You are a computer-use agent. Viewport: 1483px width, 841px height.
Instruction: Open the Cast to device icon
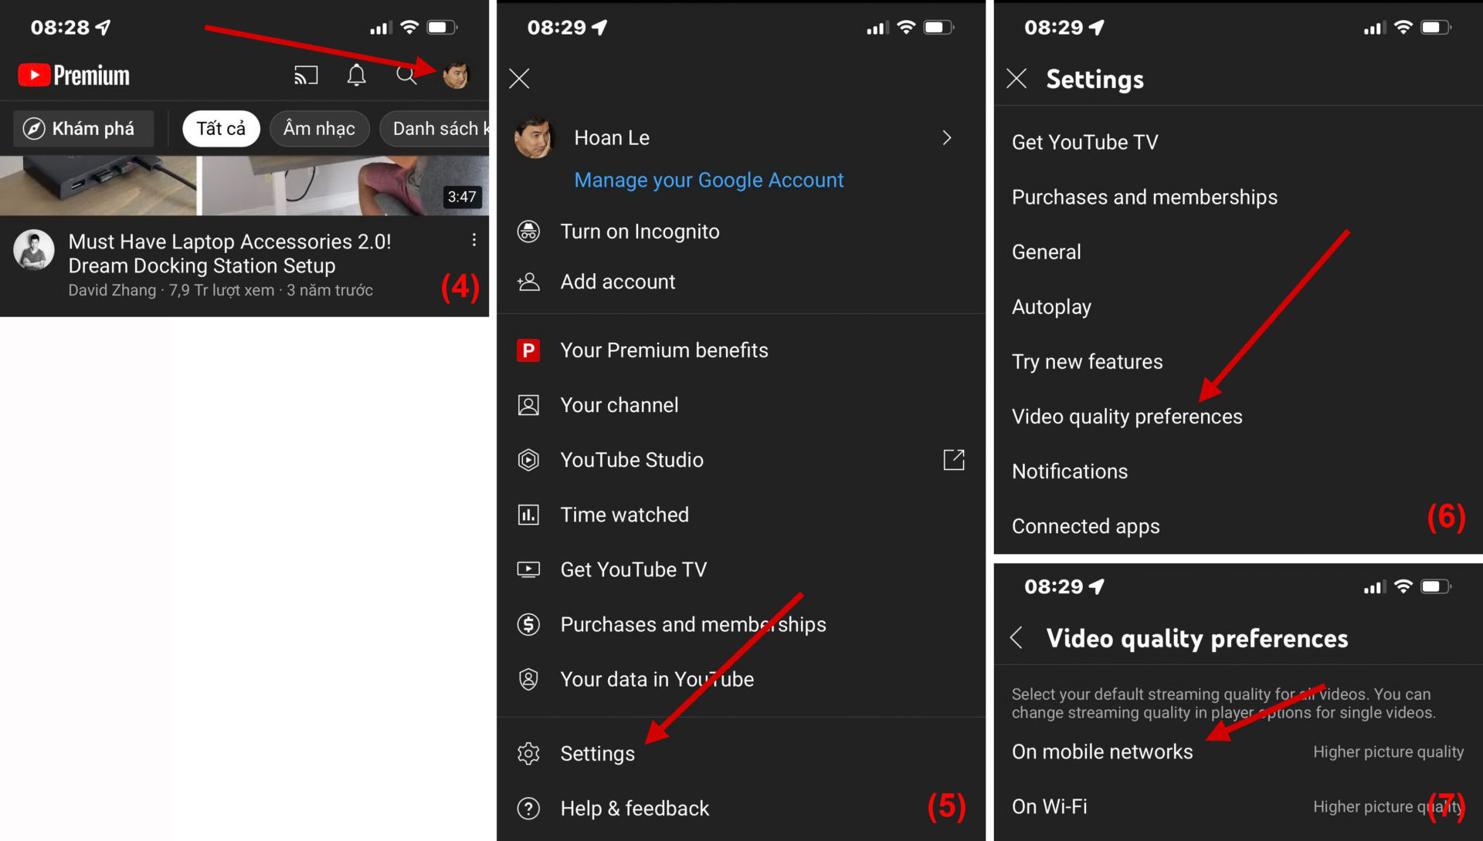click(x=306, y=75)
